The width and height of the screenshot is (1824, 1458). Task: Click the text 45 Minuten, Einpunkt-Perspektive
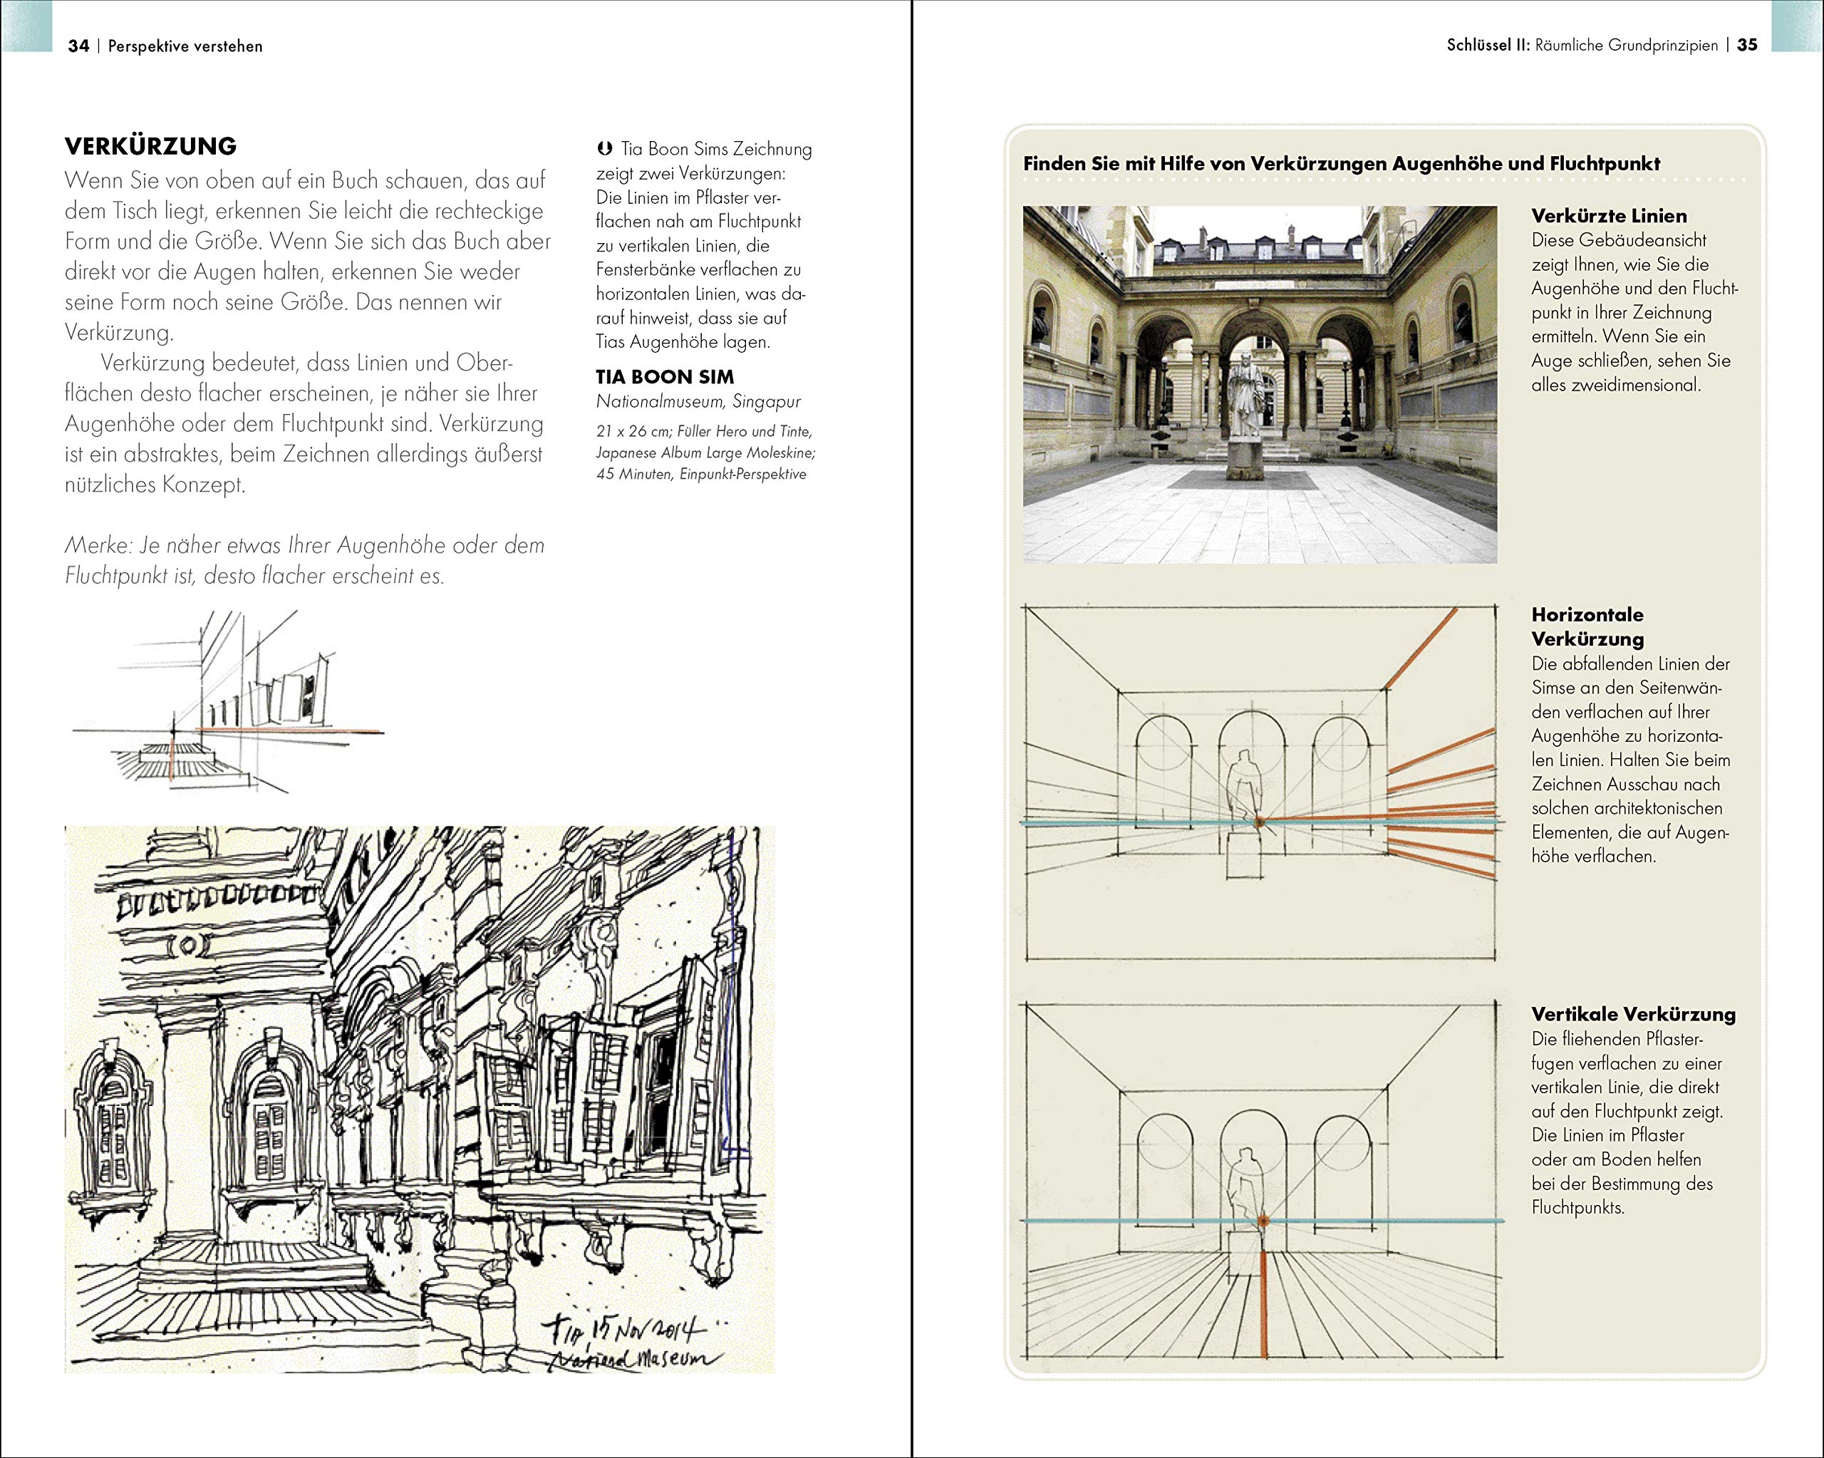[x=701, y=474]
